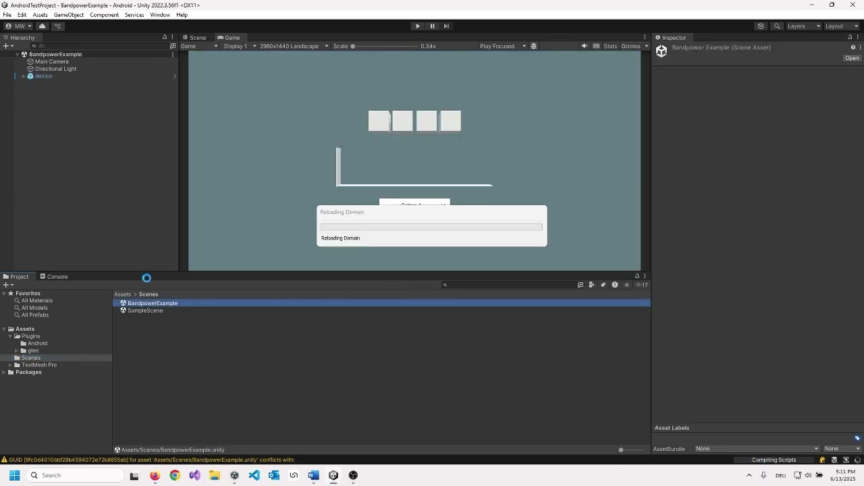Open the Play Focused dropdown
The width and height of the screenshot is (864, 486).
tap(503, 47)
